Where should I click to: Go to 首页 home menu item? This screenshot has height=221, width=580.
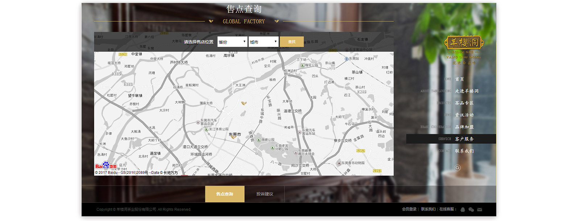point(459,79)
